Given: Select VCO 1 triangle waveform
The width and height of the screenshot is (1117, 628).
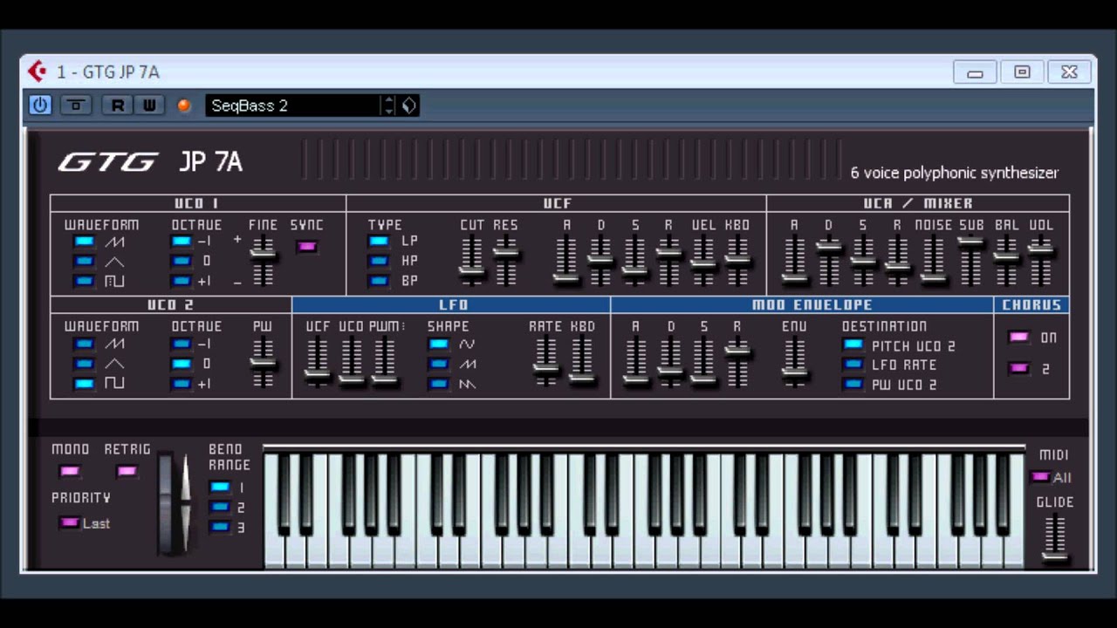Looking at the screenshot, I should (84, 261).
